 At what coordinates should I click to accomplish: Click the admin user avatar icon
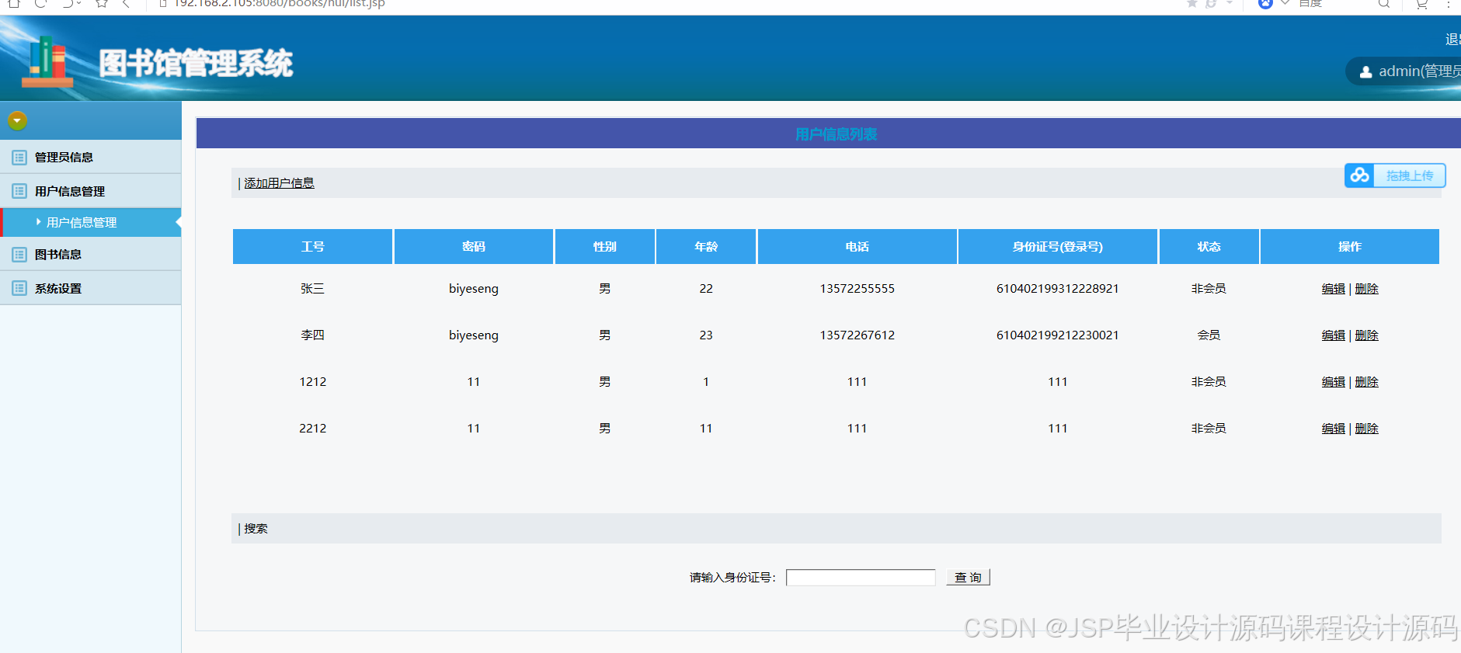click(x=1365, y=72)
